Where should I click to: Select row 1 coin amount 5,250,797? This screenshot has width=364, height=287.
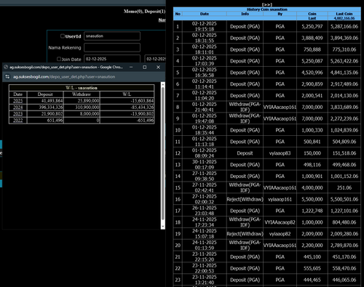[x=312, y=26]
